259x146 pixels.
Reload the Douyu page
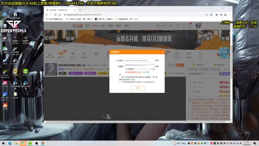55,15
